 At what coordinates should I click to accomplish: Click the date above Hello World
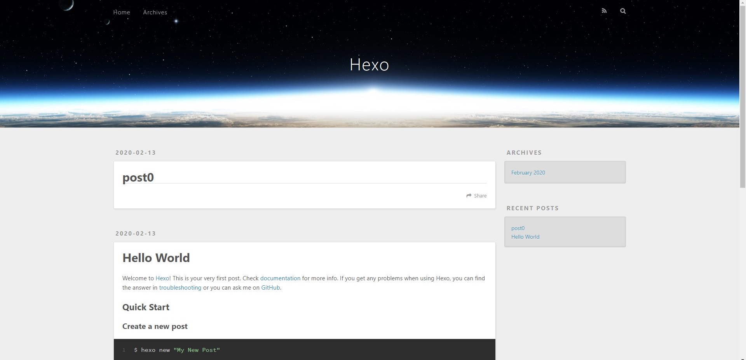136,234
